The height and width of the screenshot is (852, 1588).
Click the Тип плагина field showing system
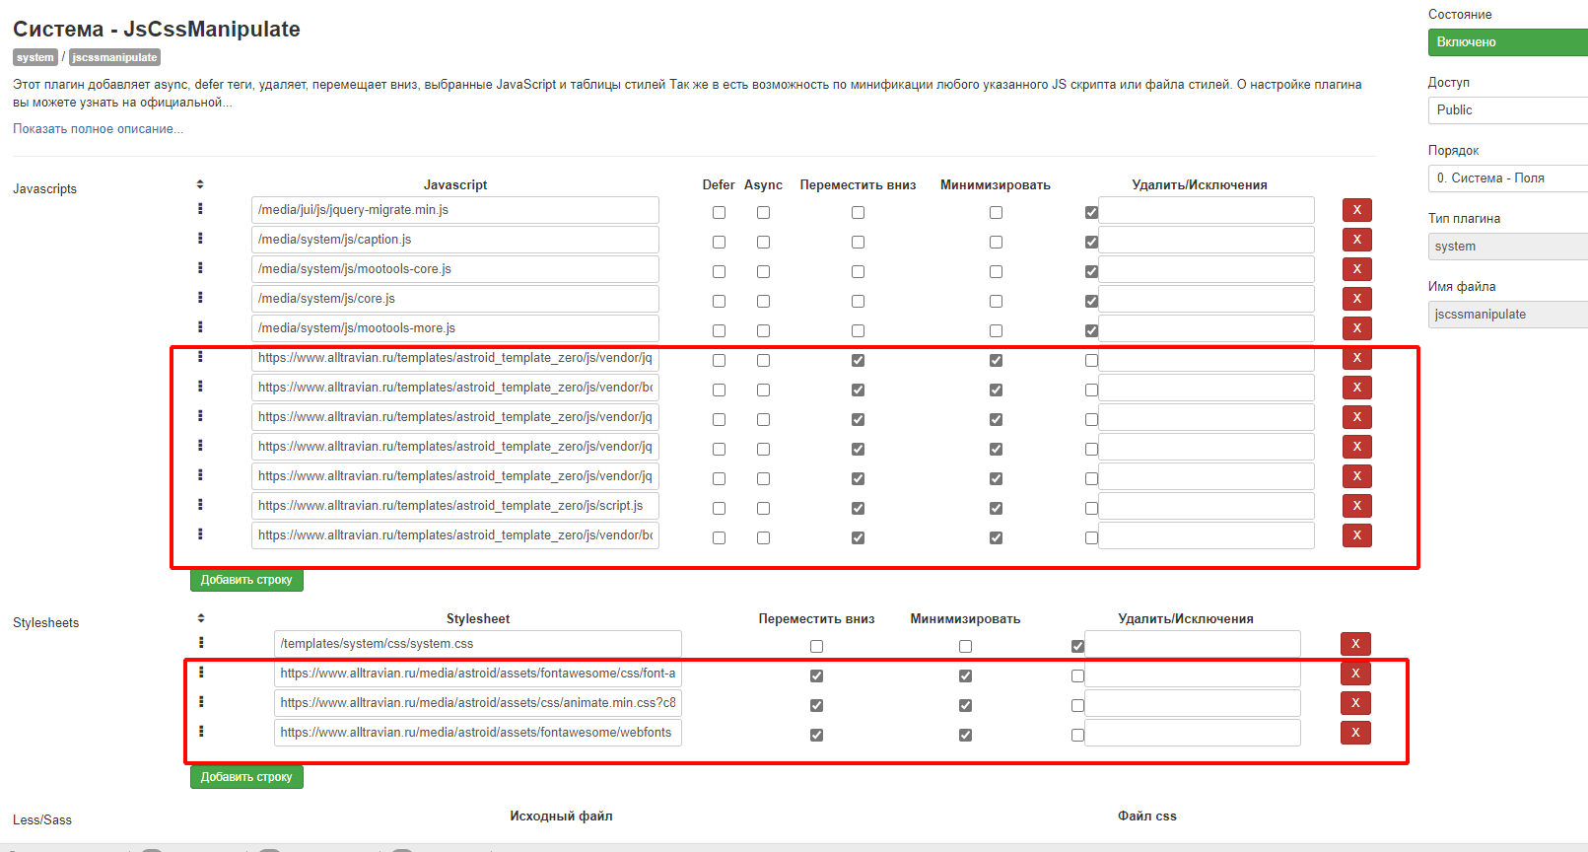click(x=1507, y=247)
